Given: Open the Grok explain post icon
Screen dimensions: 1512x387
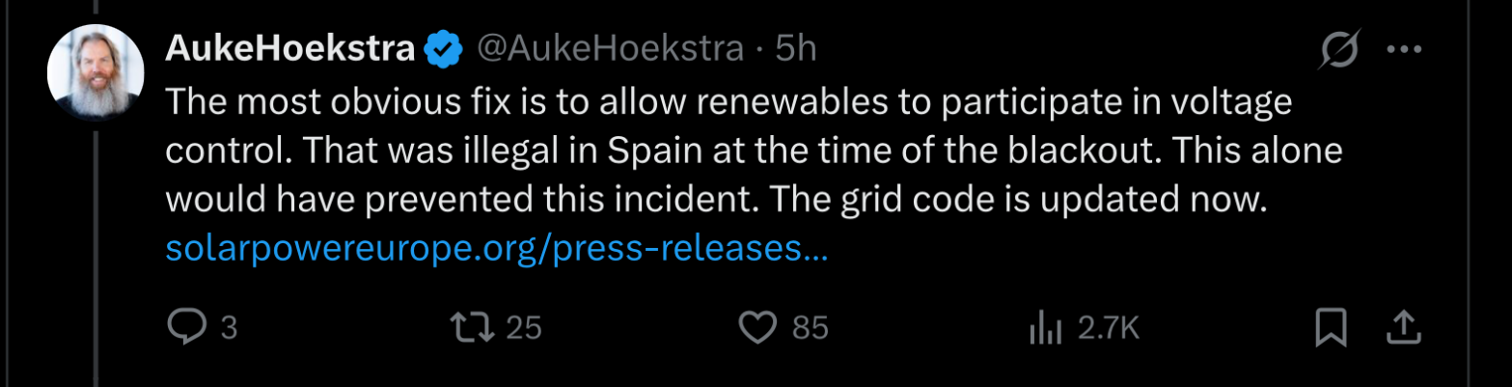Looking at the screenshot, I should pyautogui.click(x=1339, y=50).
